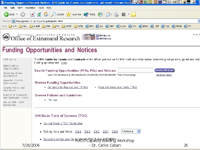Expand the address bar dropdown arrow
The width and height of the screenshot is (200, 150).
199,21
